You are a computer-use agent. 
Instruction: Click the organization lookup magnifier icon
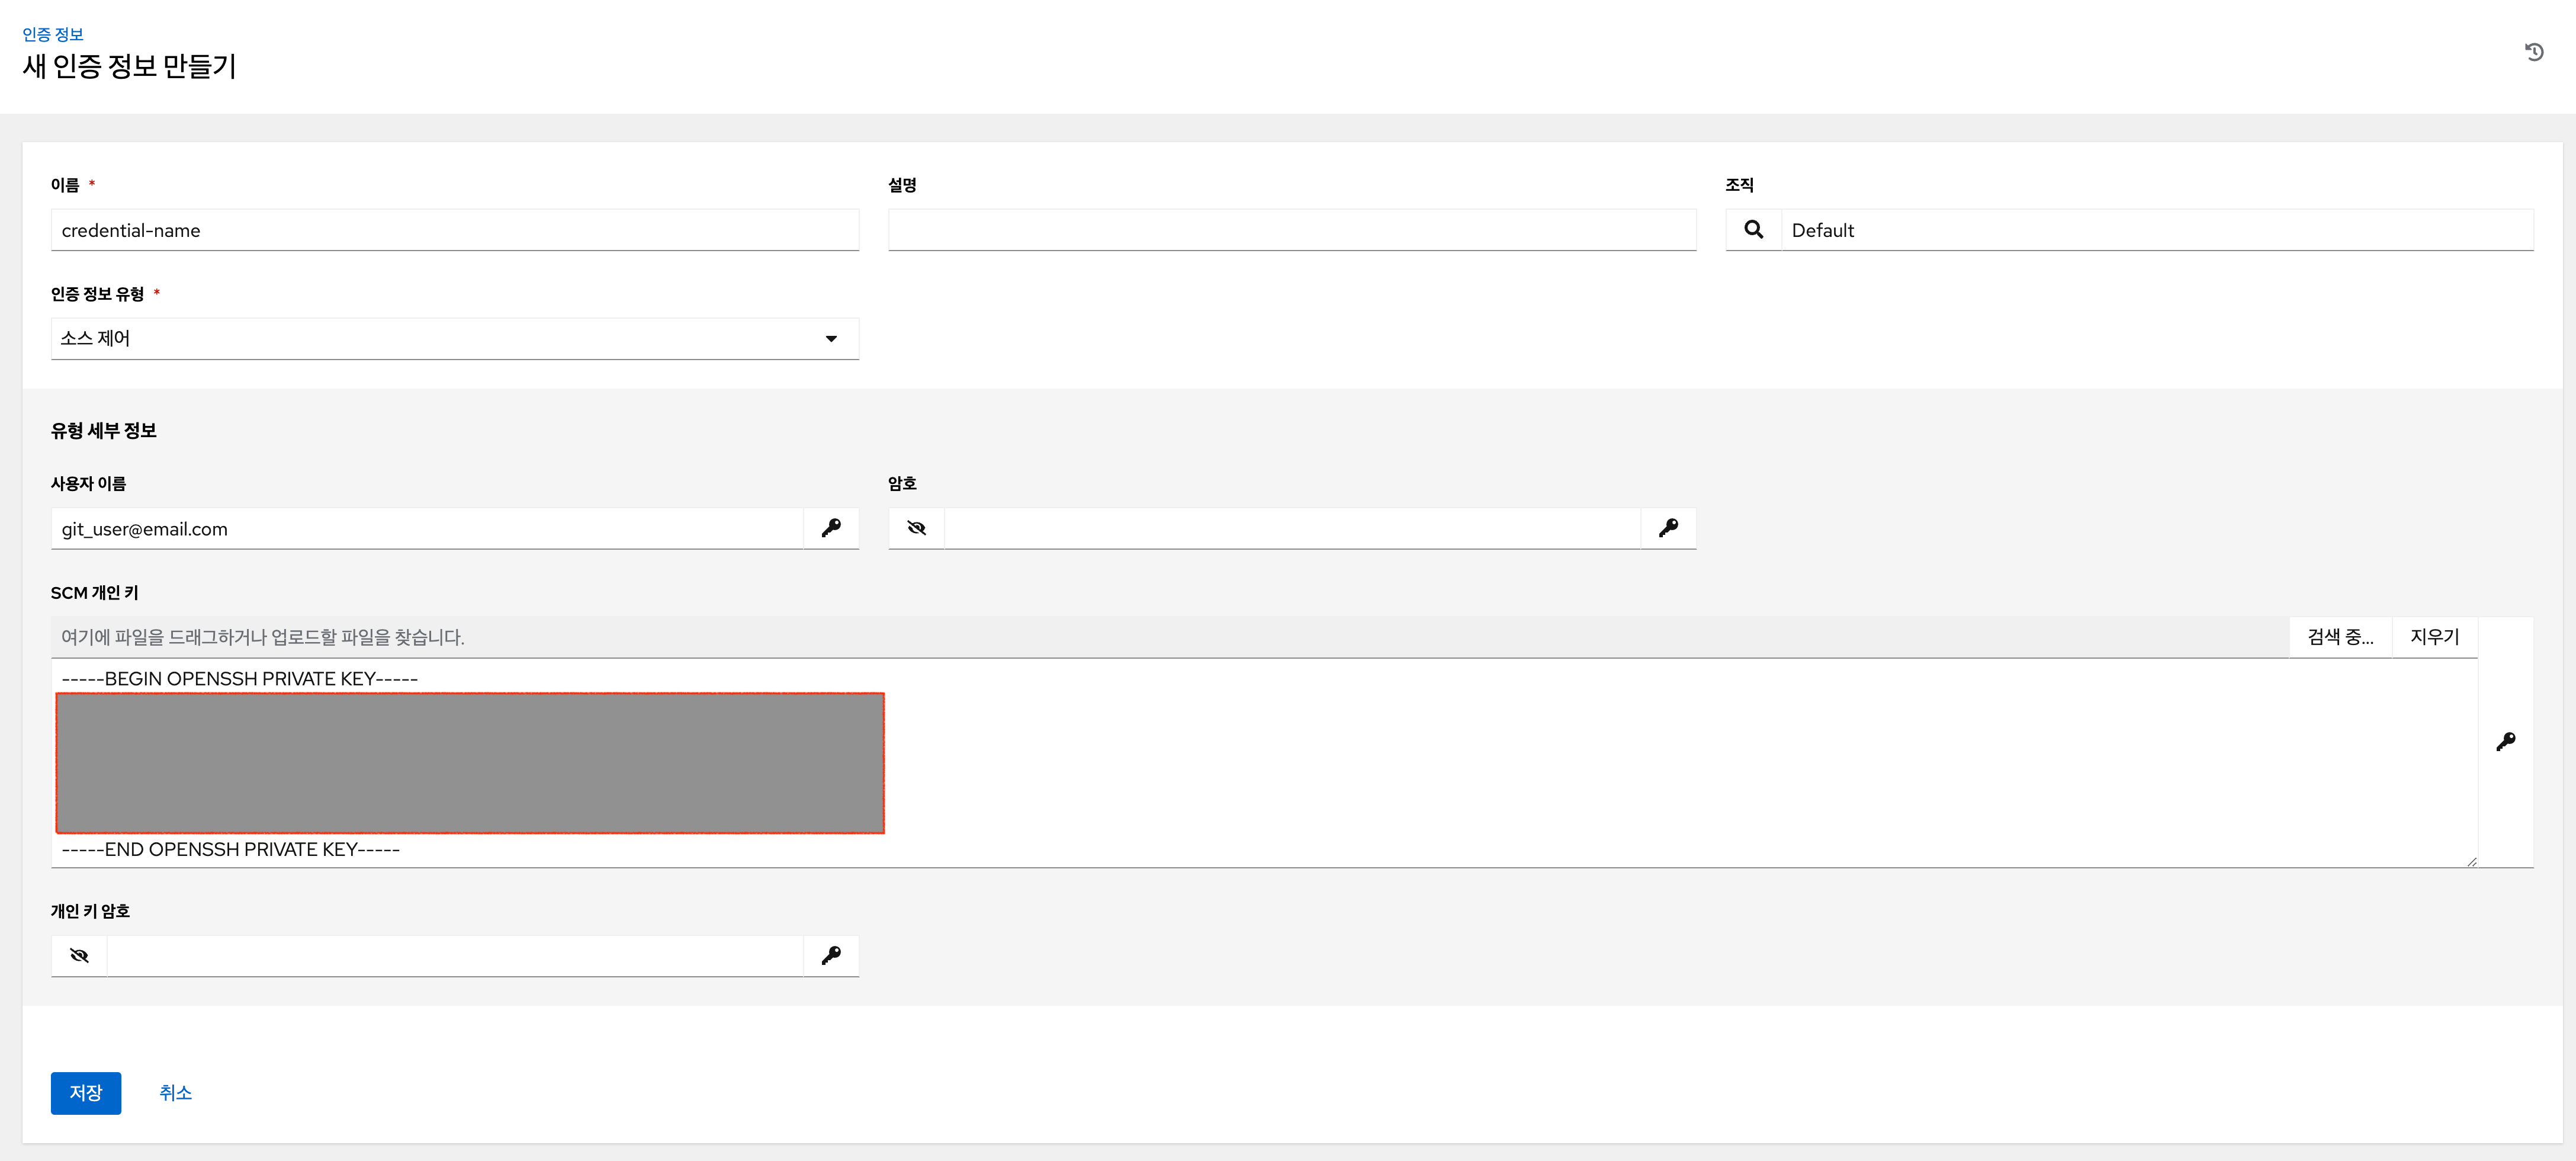tap(1753, 230)
